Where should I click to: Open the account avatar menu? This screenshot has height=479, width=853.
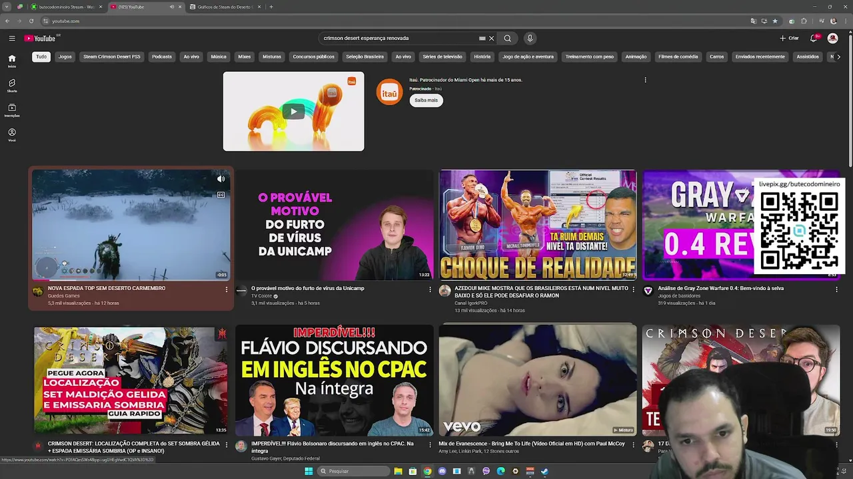[832, 38]
